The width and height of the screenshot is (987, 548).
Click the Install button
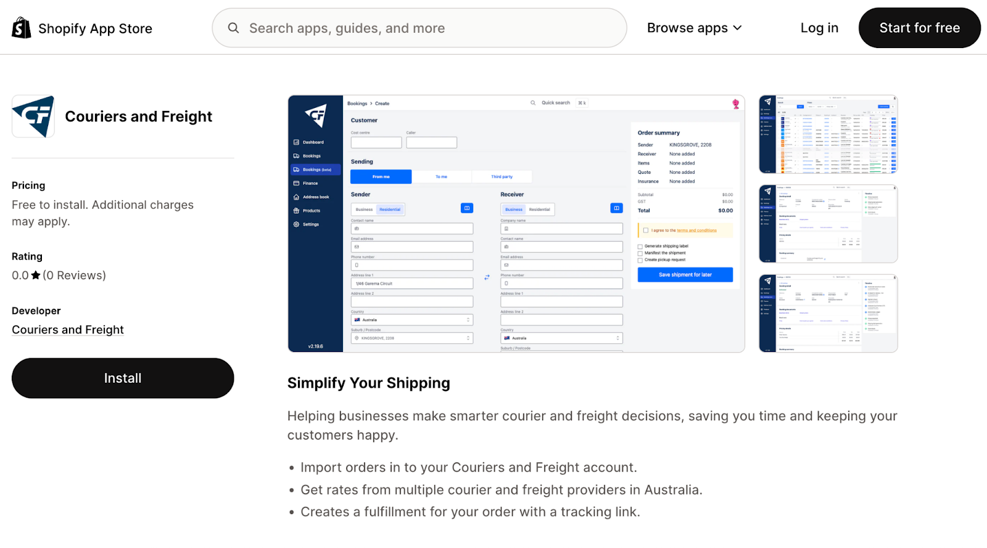click(123, 378)
